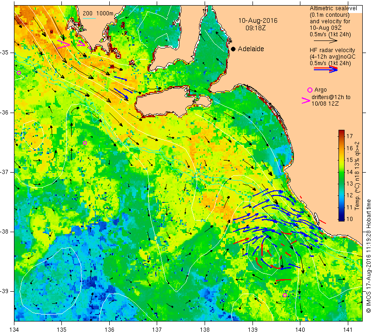Click longitude axis label 137
The width and height of the screenshot is (372, 335).
point(157,329)
